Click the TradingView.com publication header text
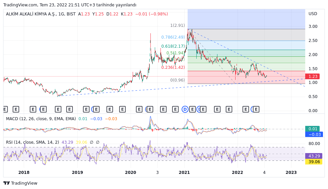The height and width of the screenshot is (189, 328). coord(70,5)
